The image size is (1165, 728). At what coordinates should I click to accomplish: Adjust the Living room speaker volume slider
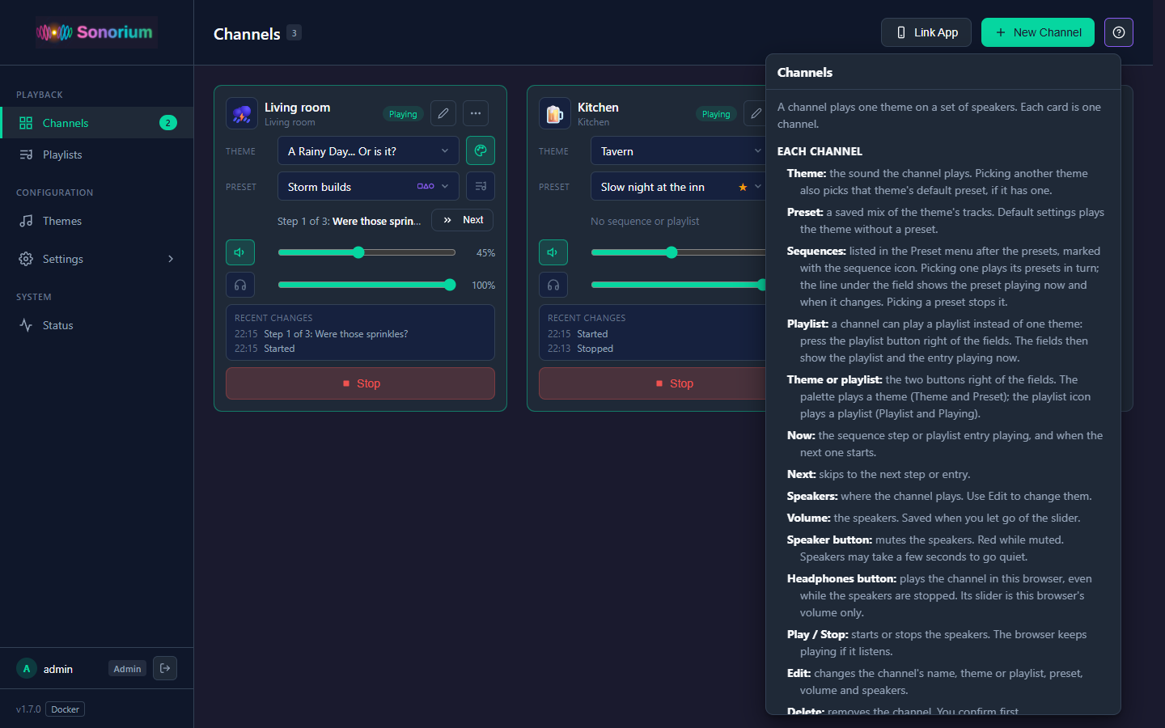366,252
